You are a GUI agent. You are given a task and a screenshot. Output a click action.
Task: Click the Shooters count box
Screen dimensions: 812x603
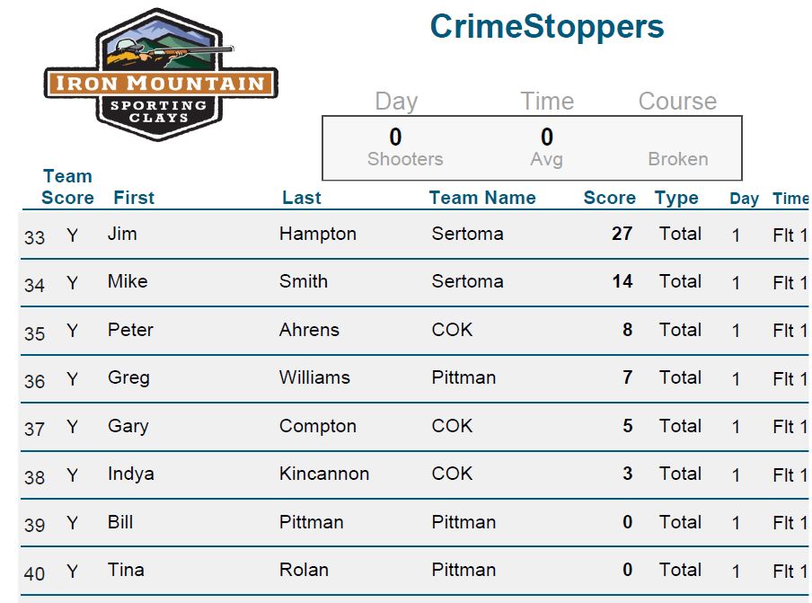tap(404, 147)
